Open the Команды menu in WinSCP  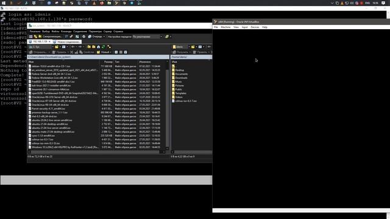(66, 32)
